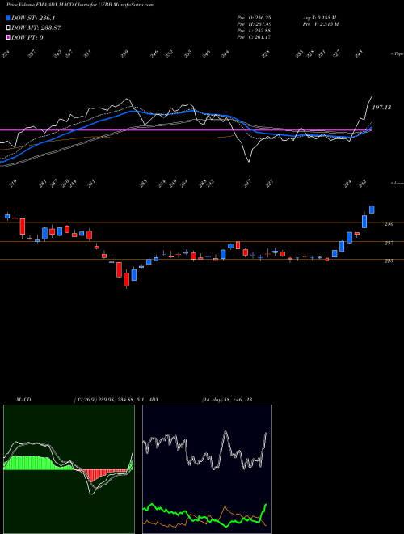Select the 'DOW MT: 233.87' legend text
This screenshot has height=534, width=404.
pyautogui.click(x=36, y=28)
